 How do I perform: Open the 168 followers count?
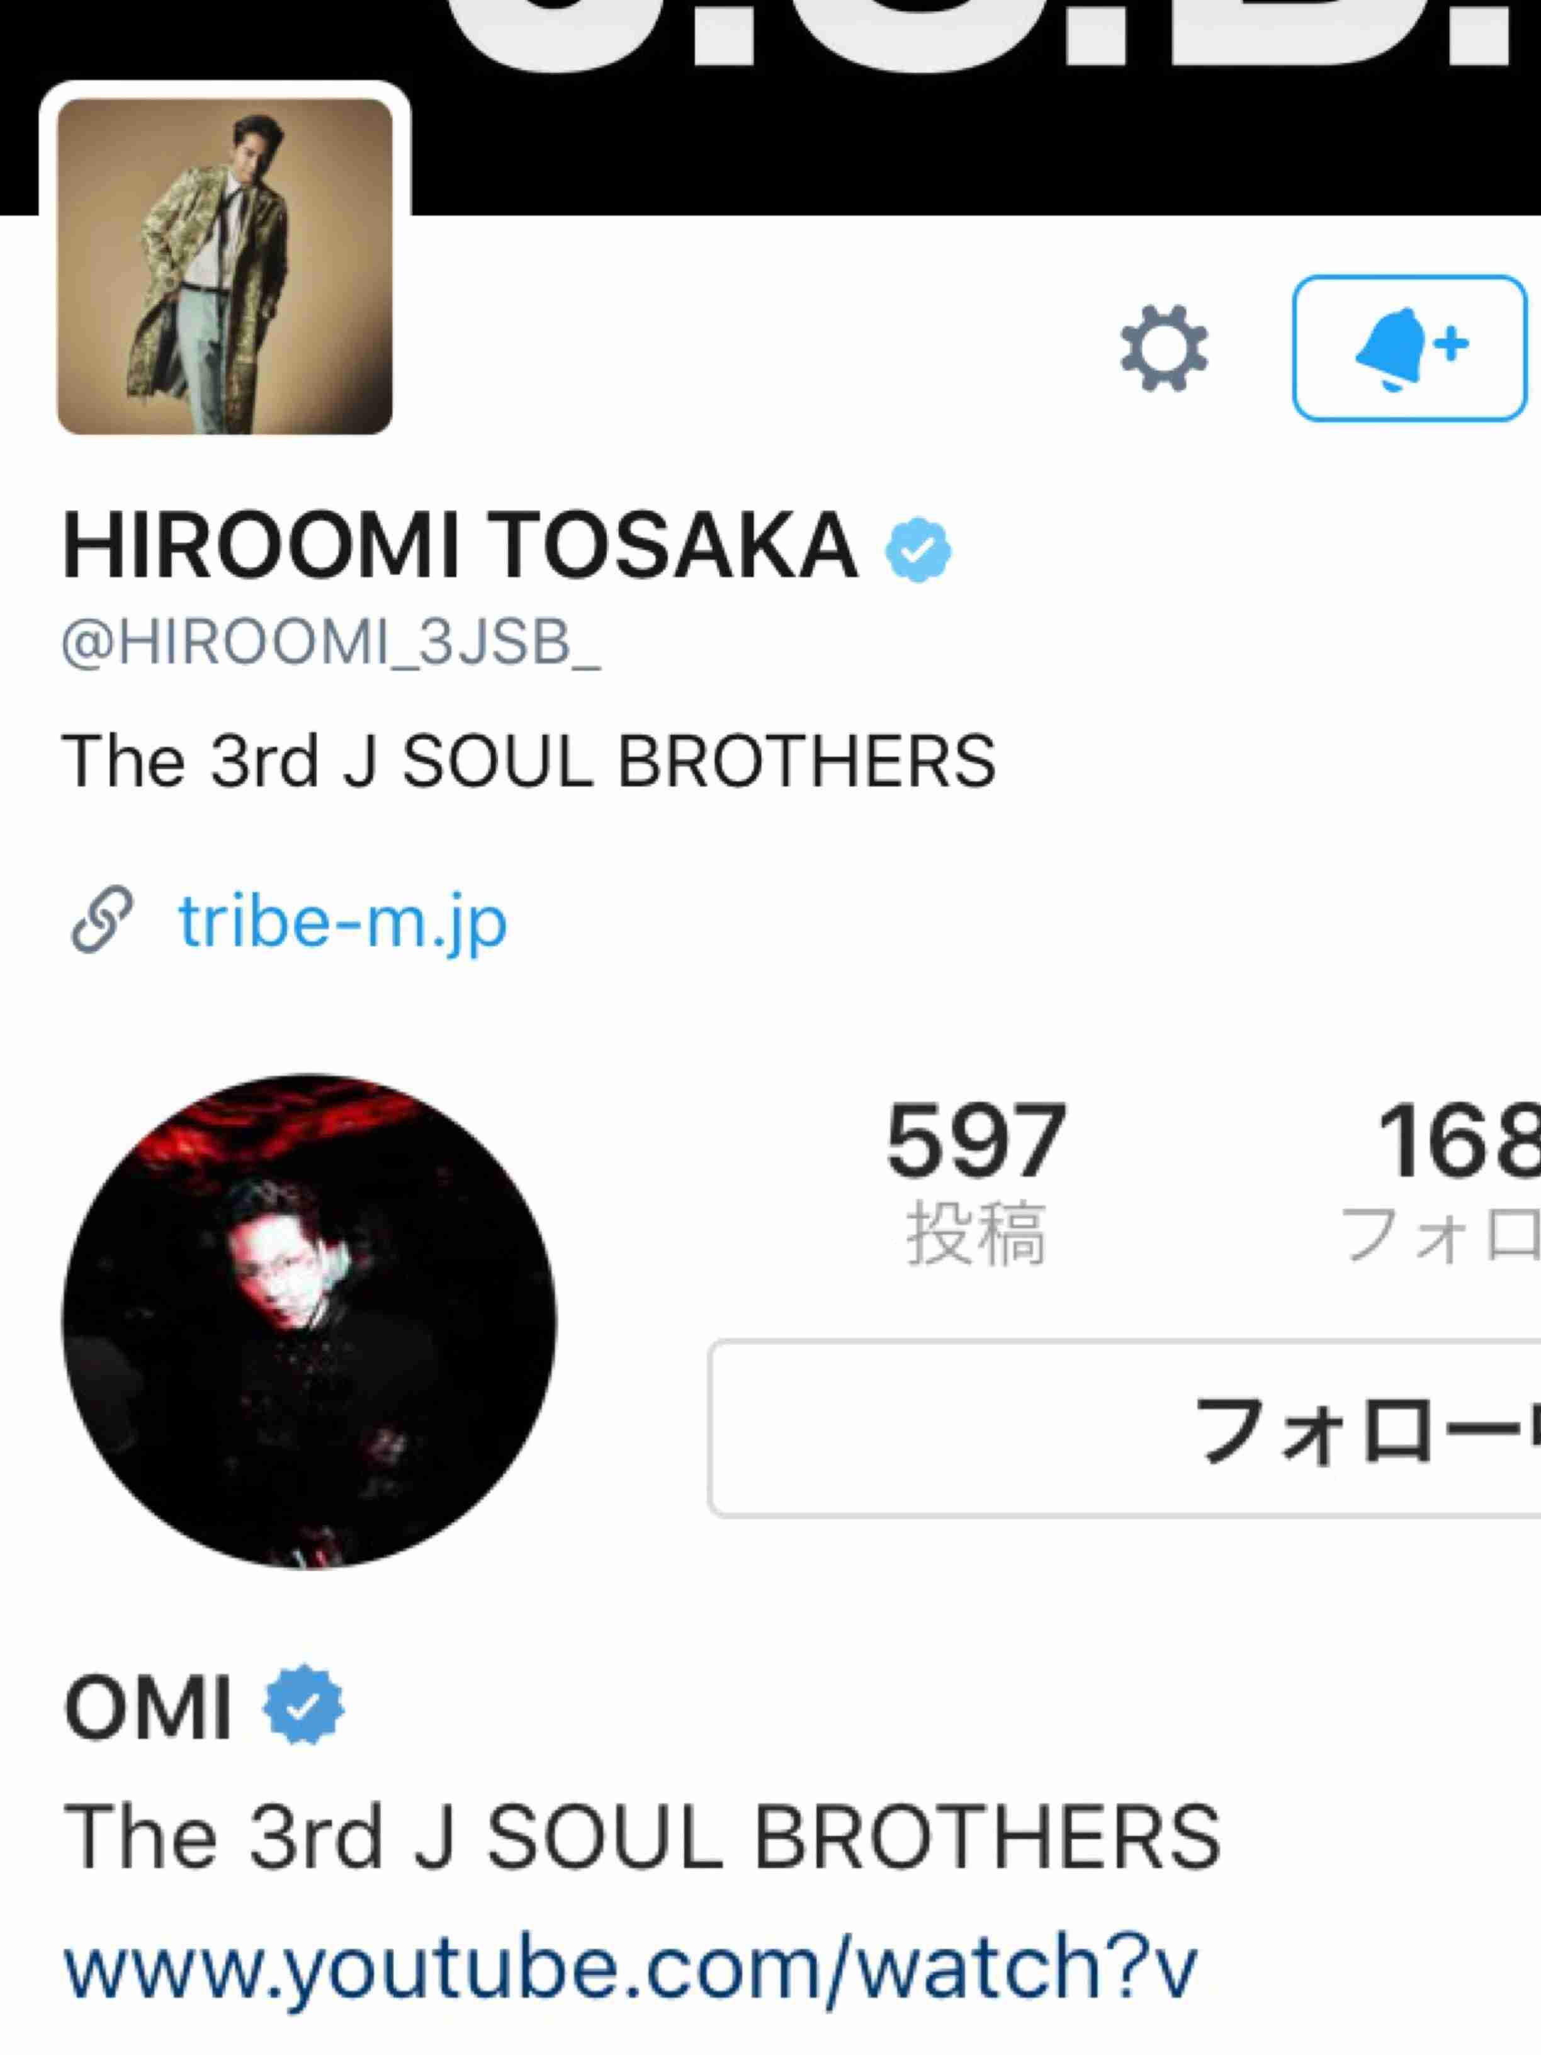pyautogui.click(x=1440, y=1182)
